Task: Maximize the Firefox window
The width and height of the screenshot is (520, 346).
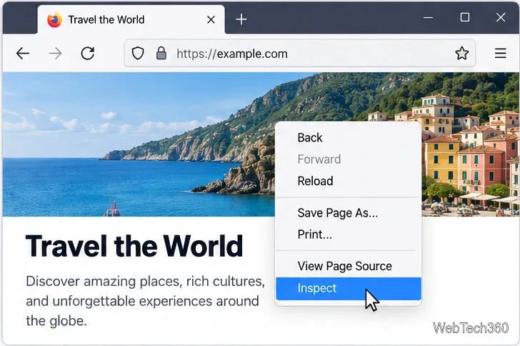Action: 465,17
